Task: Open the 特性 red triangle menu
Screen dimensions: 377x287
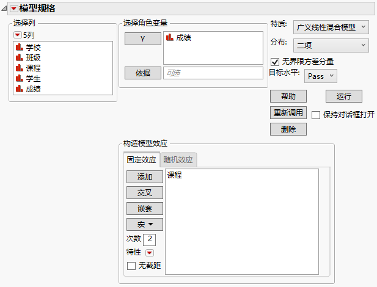Action: pyautogui.click(x=150, y=253)
